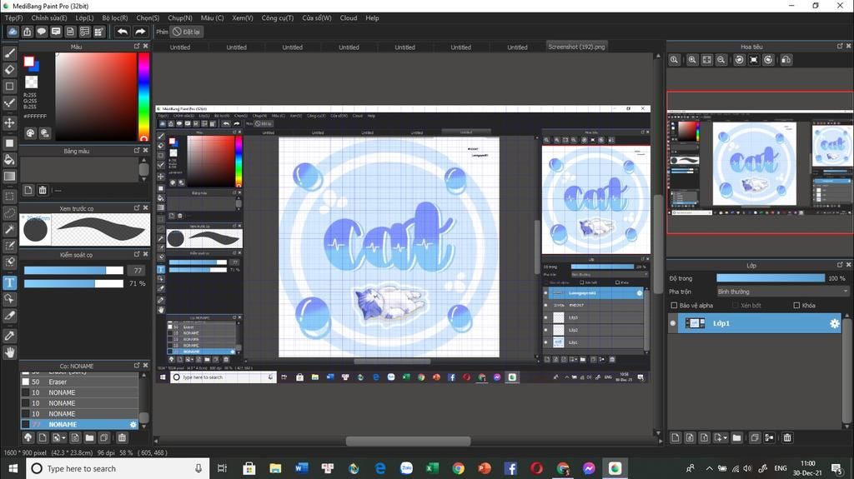Adjust the Độ trong opacity slider
The width and height of the screenshot is (854, 479).
tap(770, 278)
